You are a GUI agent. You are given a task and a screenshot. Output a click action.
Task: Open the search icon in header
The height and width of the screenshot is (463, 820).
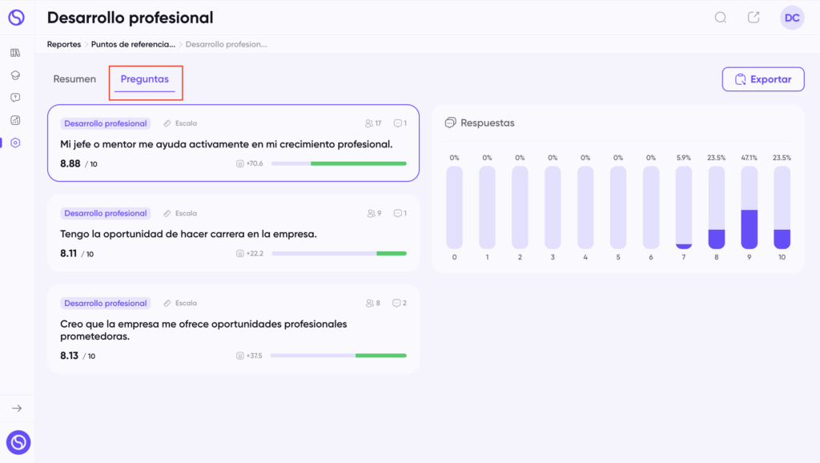[721, 18]
